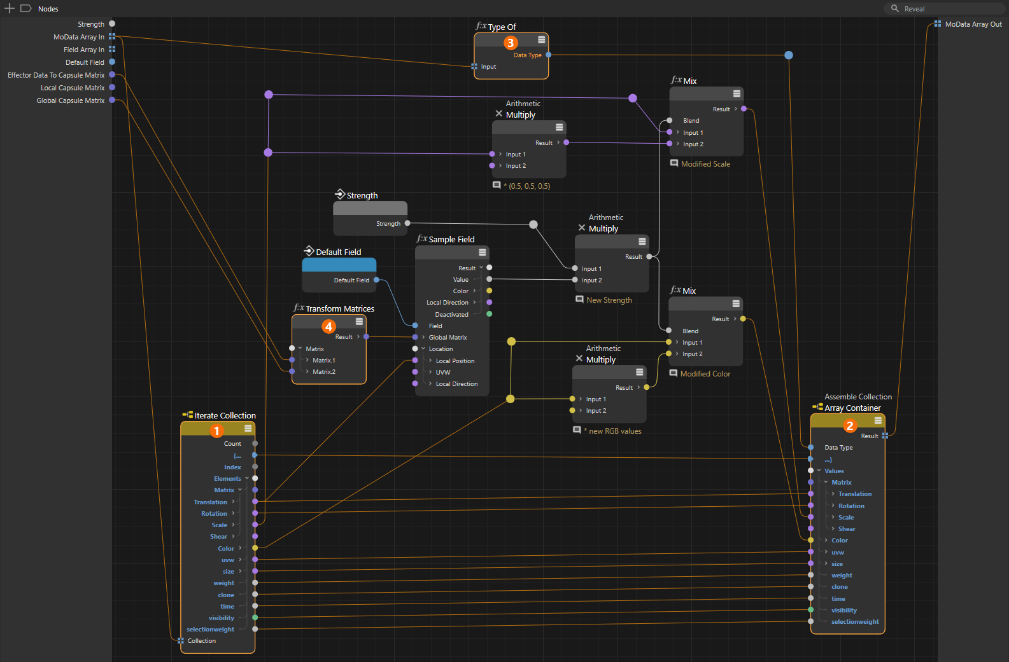This screenshot has height=662, width=1009.
Task: Select the Default Field node's blue header
Action: (x=339, y=265)
